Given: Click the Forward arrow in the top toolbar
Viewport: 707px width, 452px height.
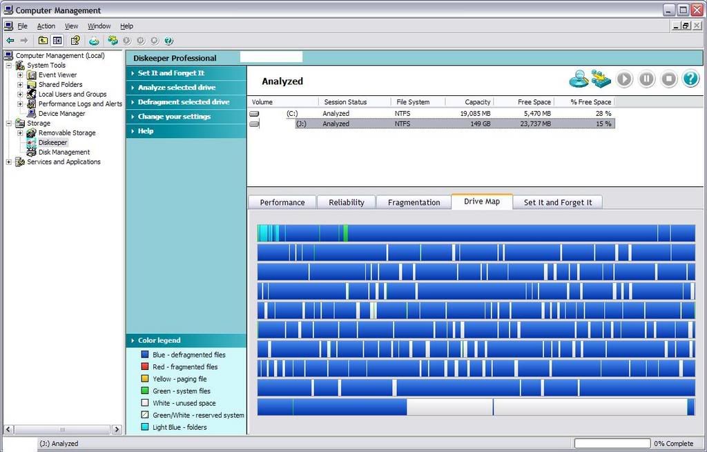Looking at the screenshot, I should coord(24,41).
